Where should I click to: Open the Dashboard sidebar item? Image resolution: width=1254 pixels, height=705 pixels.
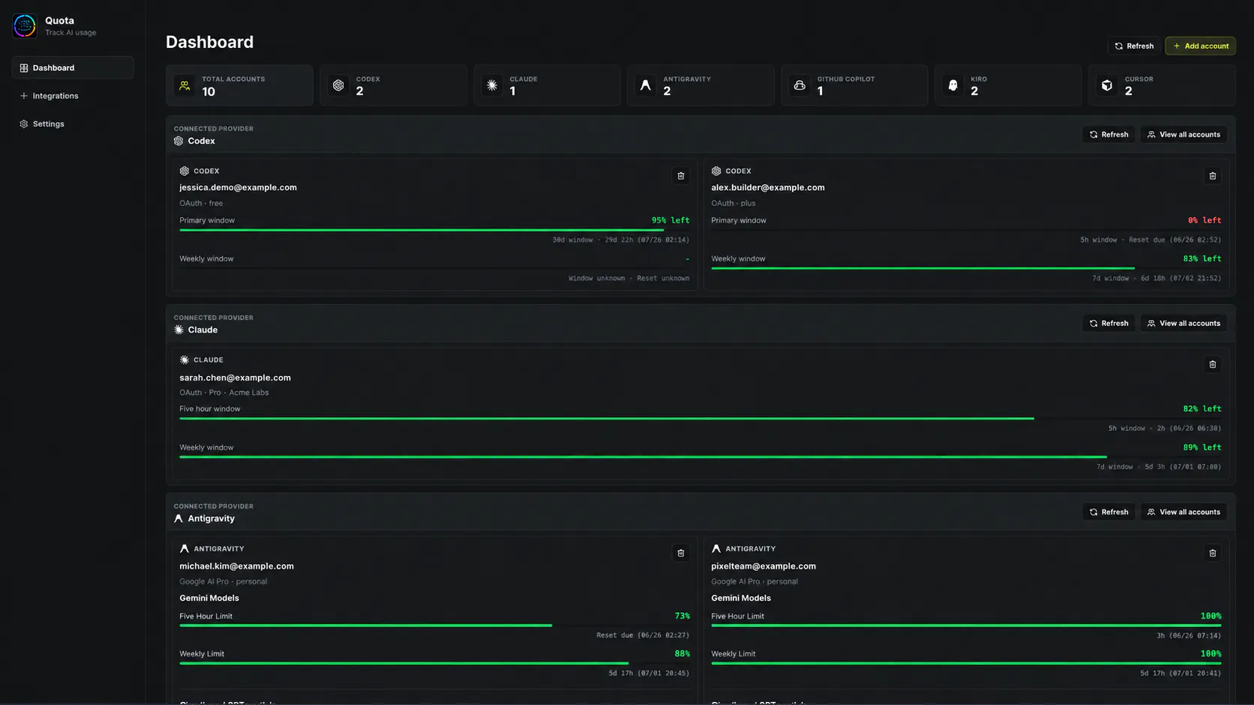(x=73, y=68)
